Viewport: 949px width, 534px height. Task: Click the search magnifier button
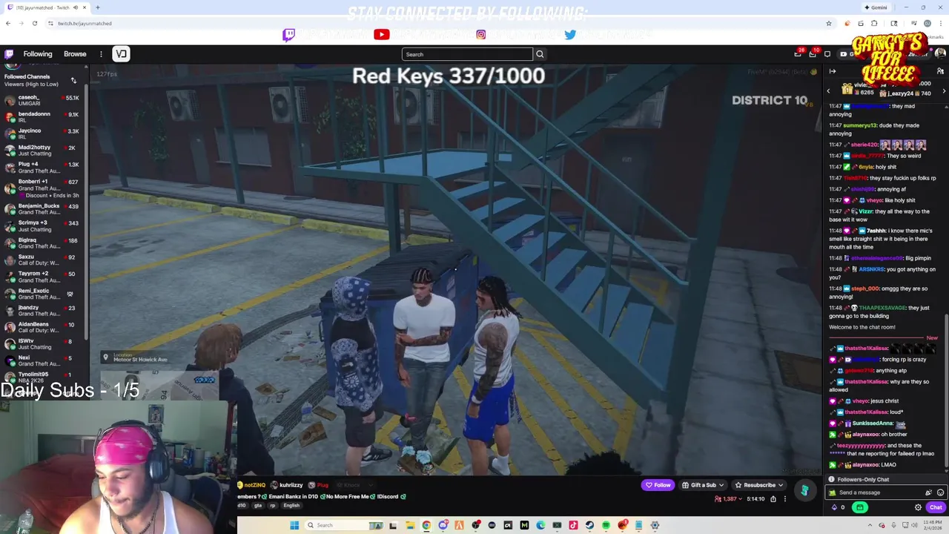pos(540,54)
